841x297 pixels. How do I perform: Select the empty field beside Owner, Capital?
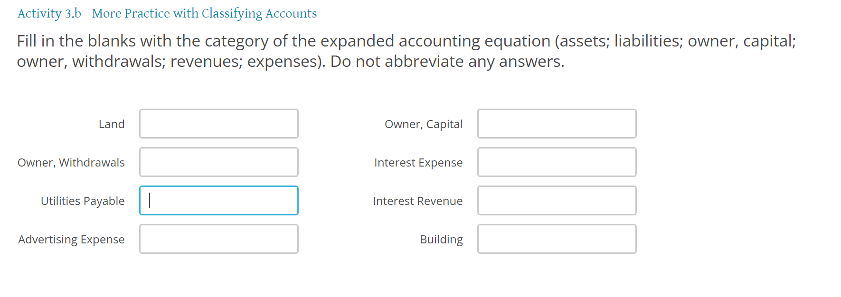(x=557, y=123)
